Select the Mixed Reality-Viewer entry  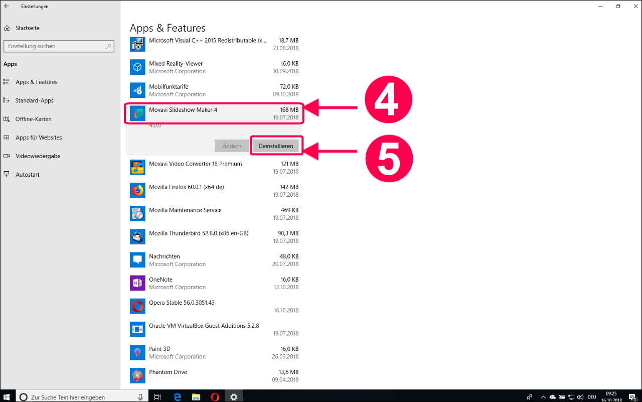click(x=214, y=67)
